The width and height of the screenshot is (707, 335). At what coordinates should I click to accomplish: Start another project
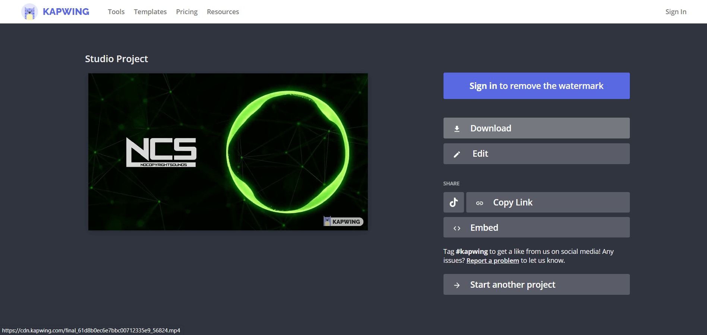pos(536,284)
